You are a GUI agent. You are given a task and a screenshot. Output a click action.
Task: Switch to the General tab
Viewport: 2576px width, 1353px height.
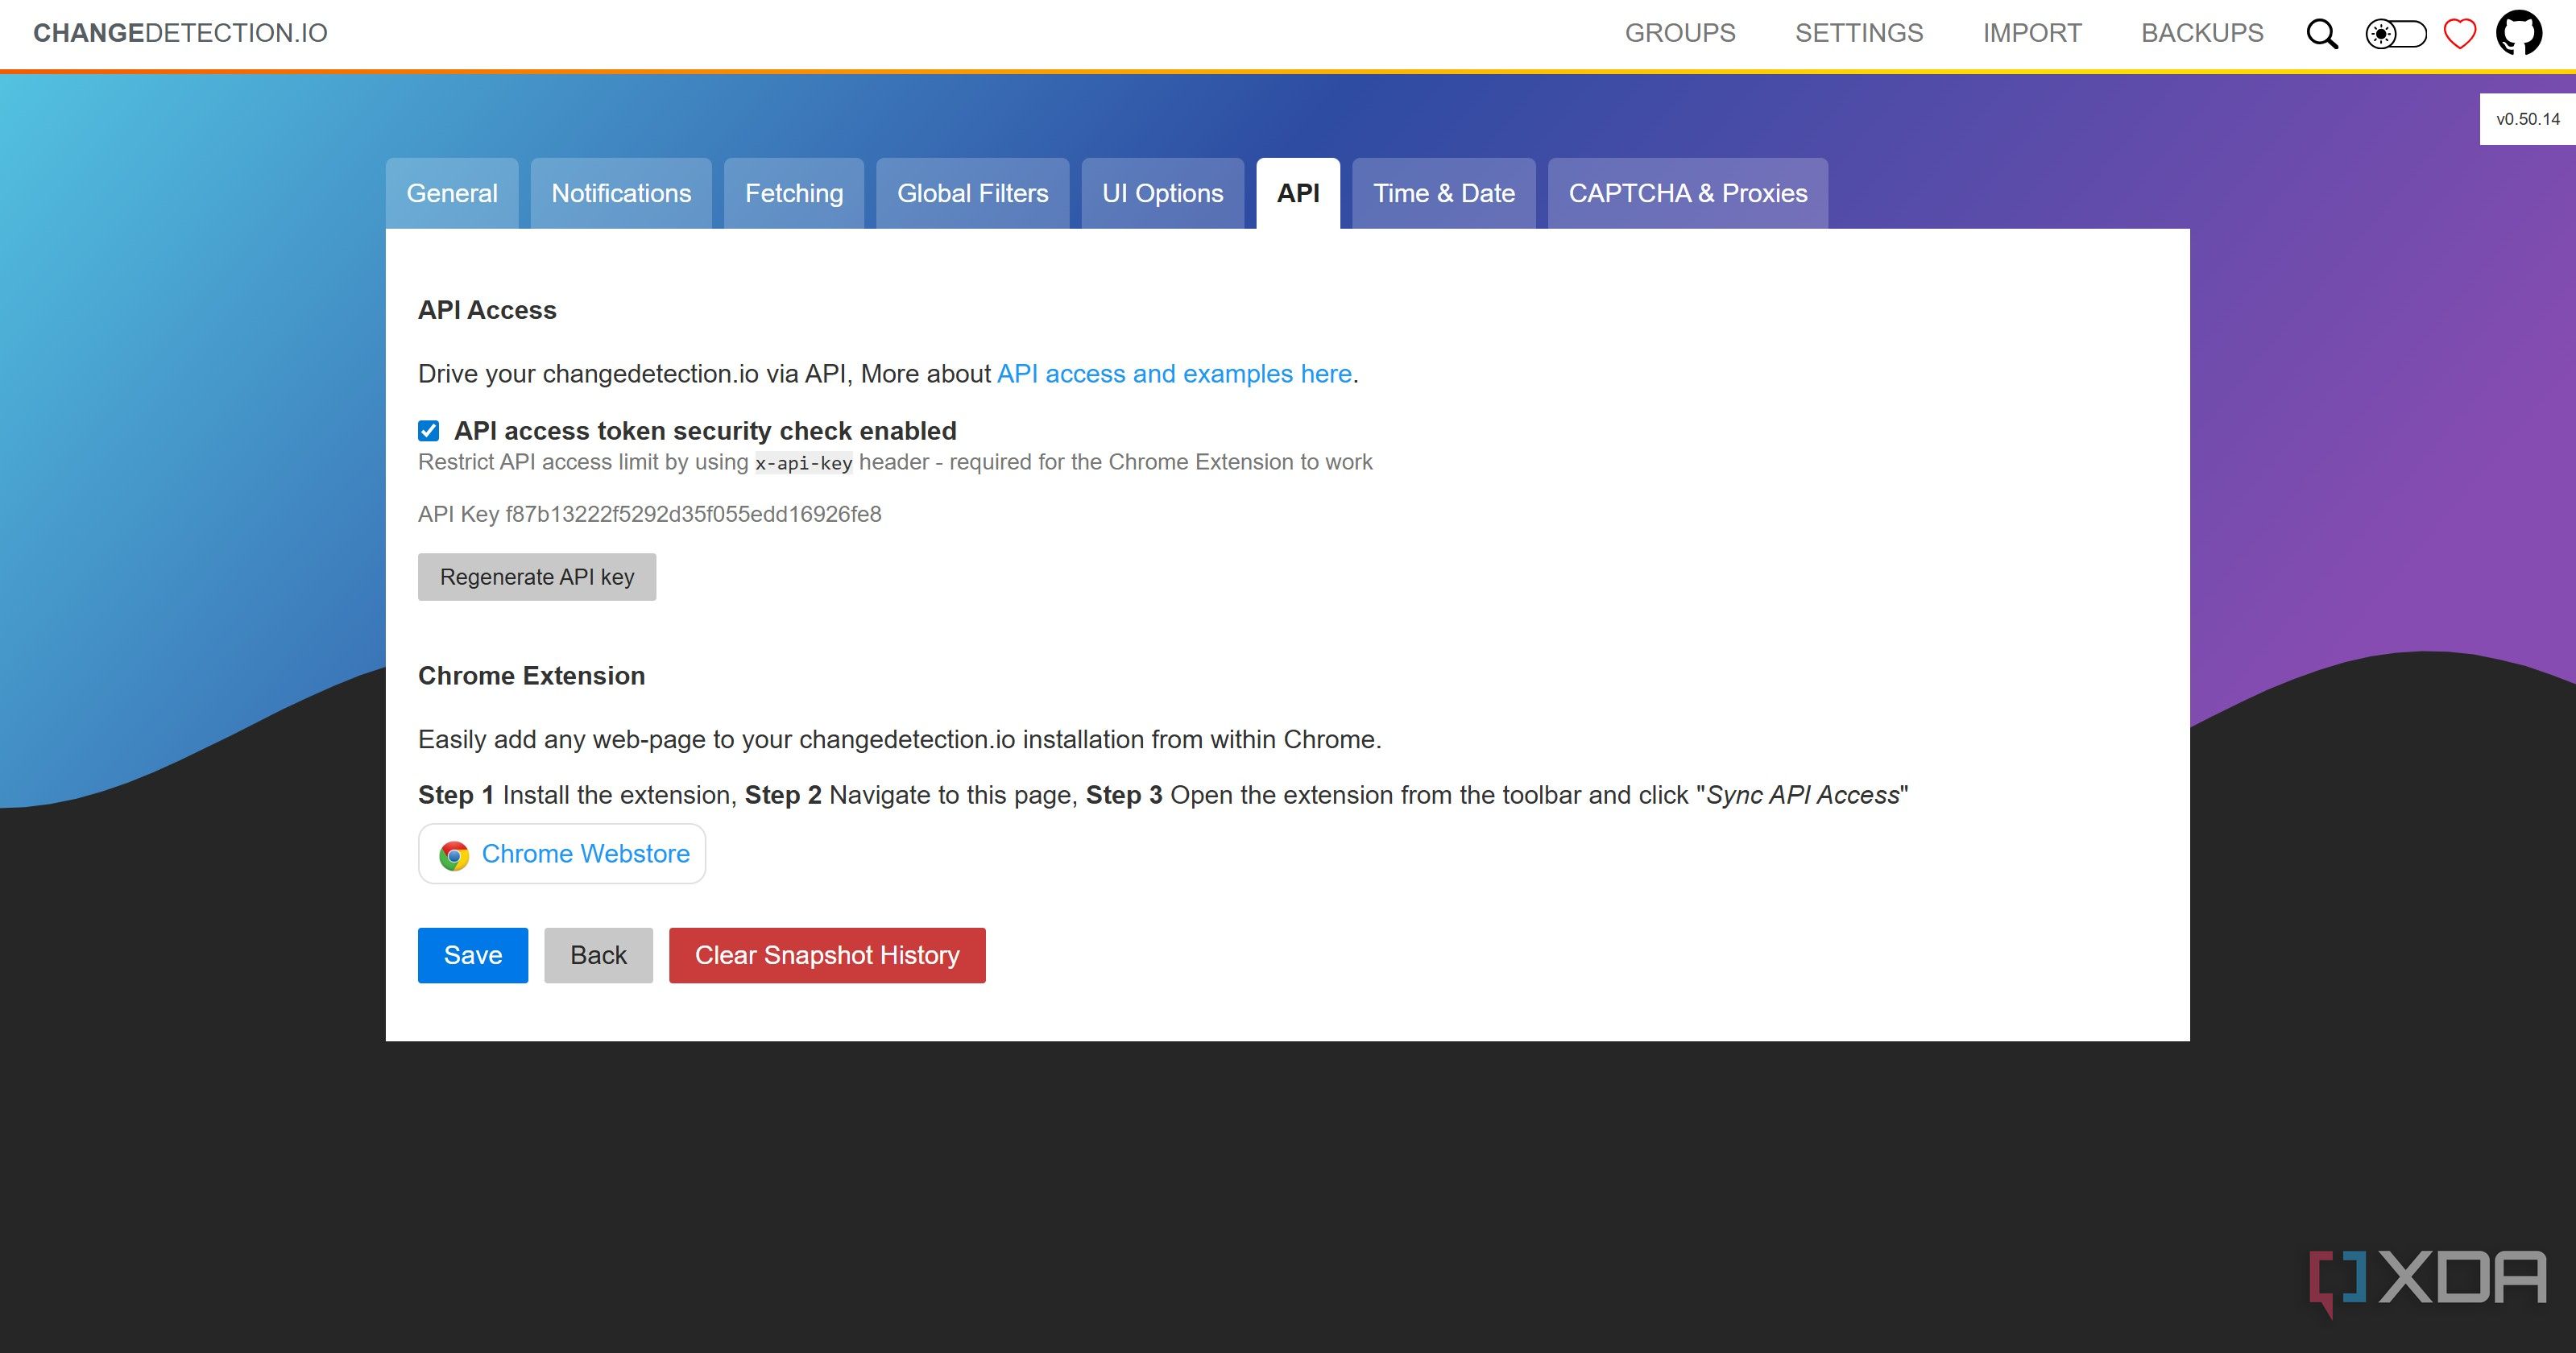point(452,193)
